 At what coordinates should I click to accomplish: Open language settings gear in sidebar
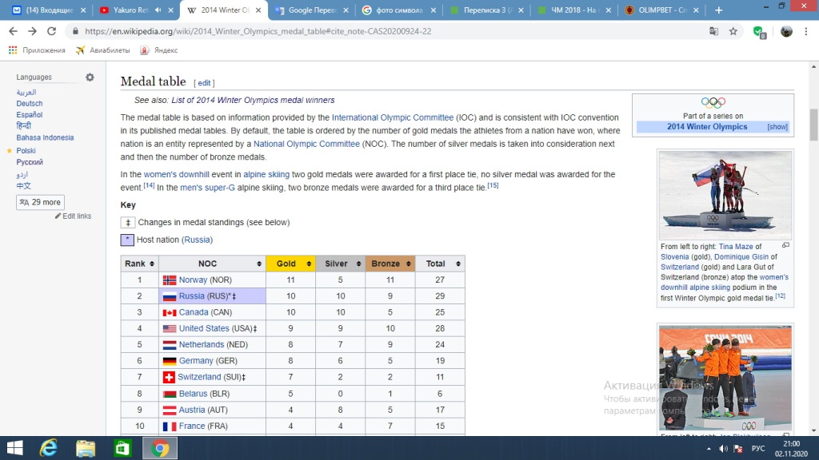(x=90, y=77)
